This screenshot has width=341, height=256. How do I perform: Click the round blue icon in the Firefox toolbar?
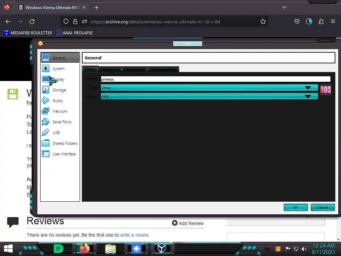pos(309,21)
